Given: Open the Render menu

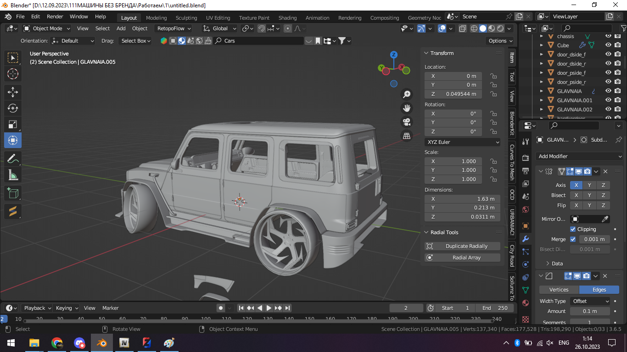Looking at the screenshot, I should pos(55,16).
